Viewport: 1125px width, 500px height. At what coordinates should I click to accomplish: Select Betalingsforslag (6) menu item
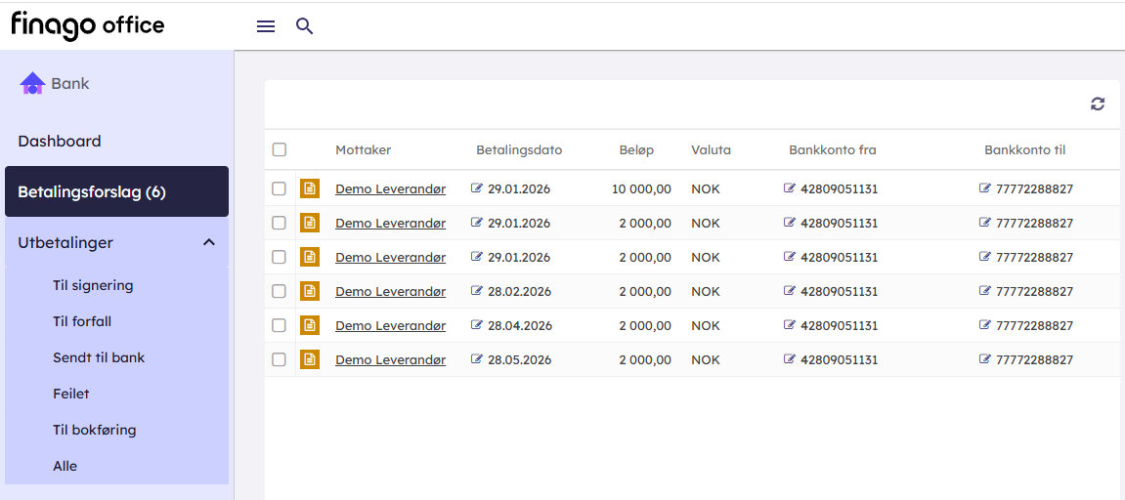click(x=92, y=192)
